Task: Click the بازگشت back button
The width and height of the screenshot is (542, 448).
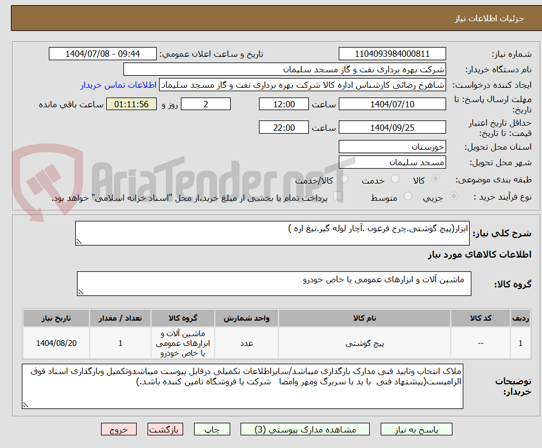Action: pos(165,429)
